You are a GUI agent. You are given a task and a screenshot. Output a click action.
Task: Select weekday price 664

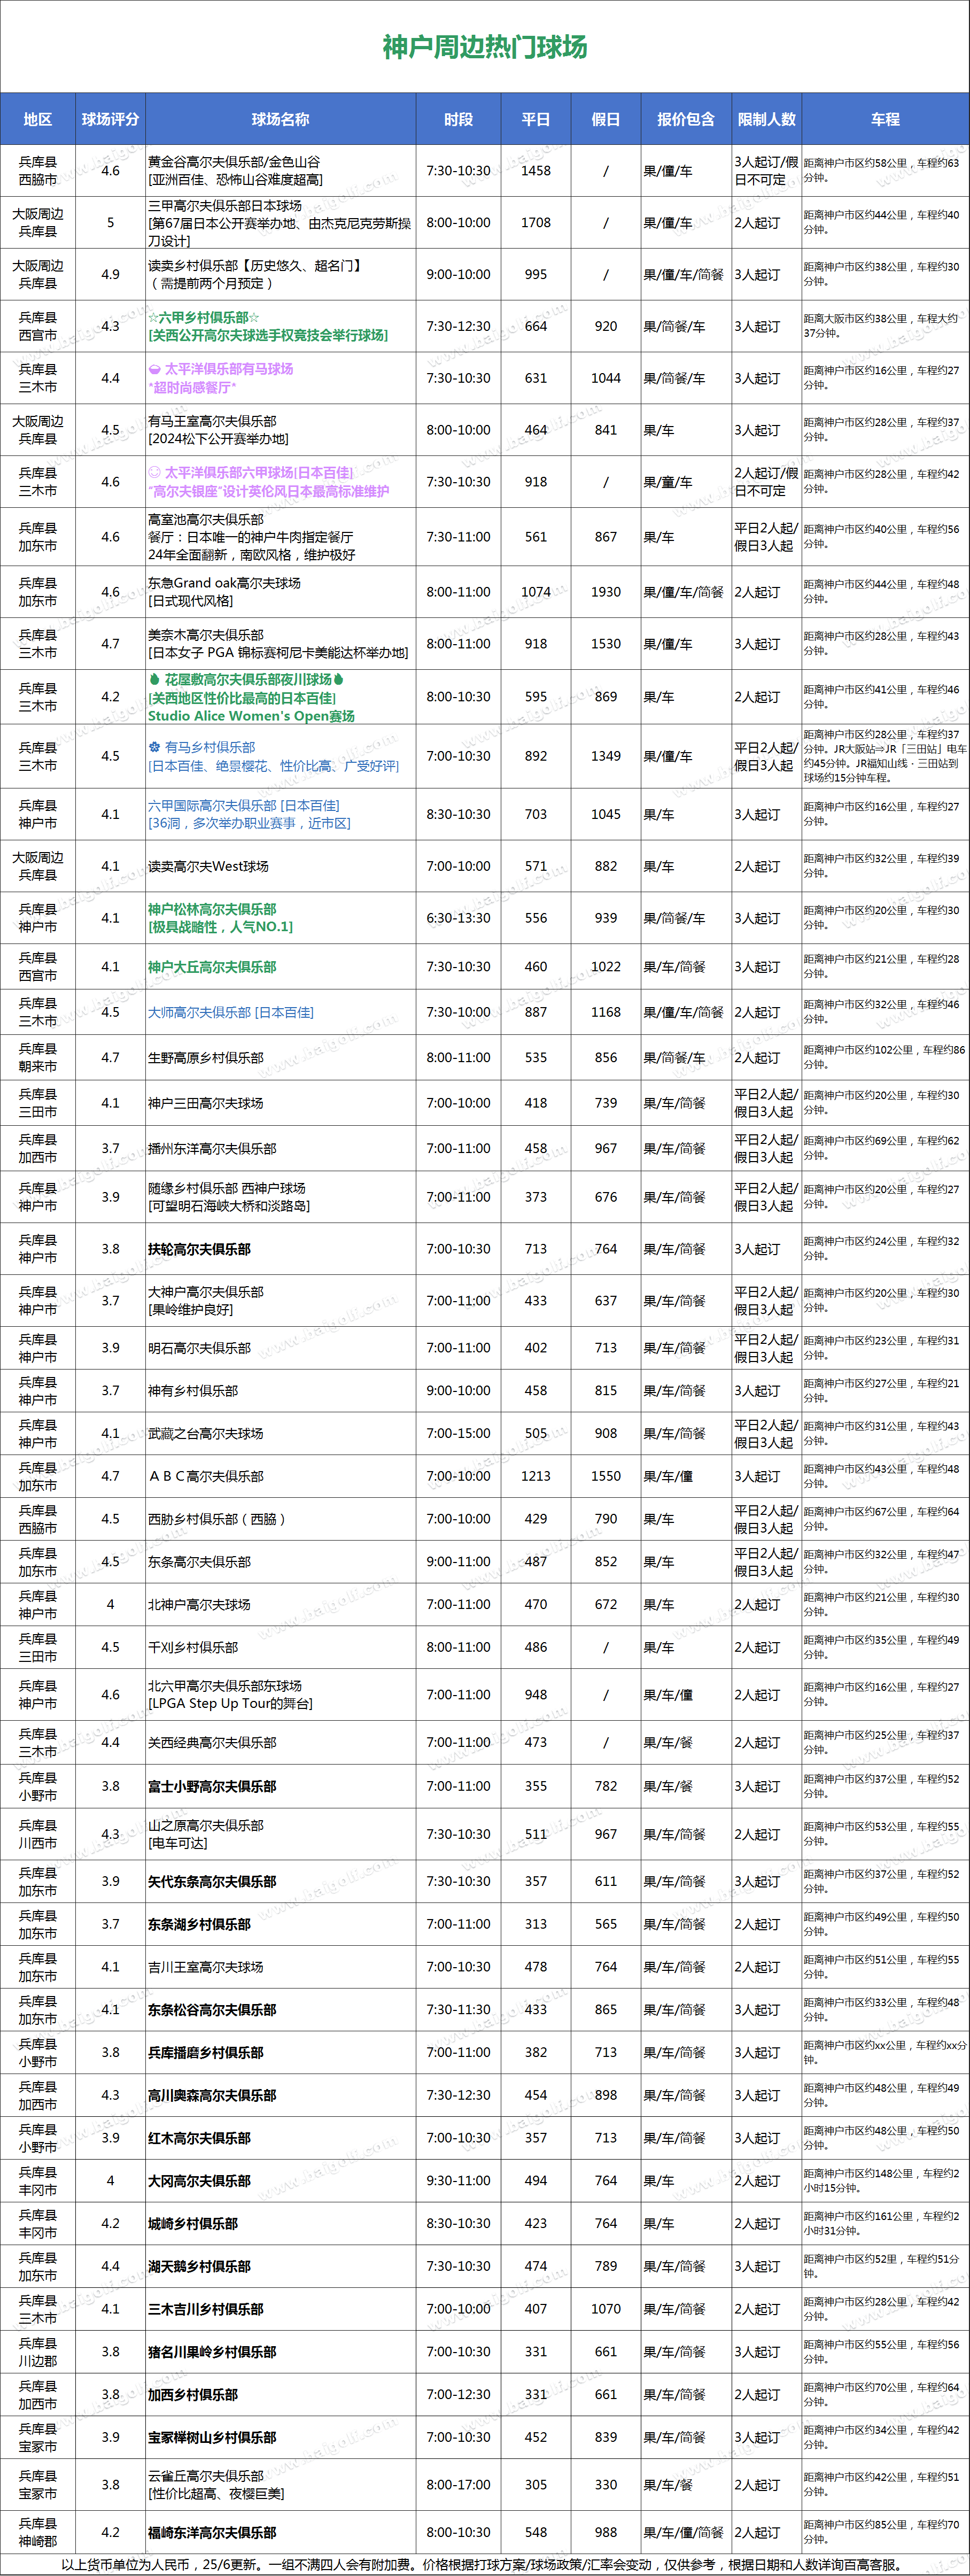(x=536, y=327)
